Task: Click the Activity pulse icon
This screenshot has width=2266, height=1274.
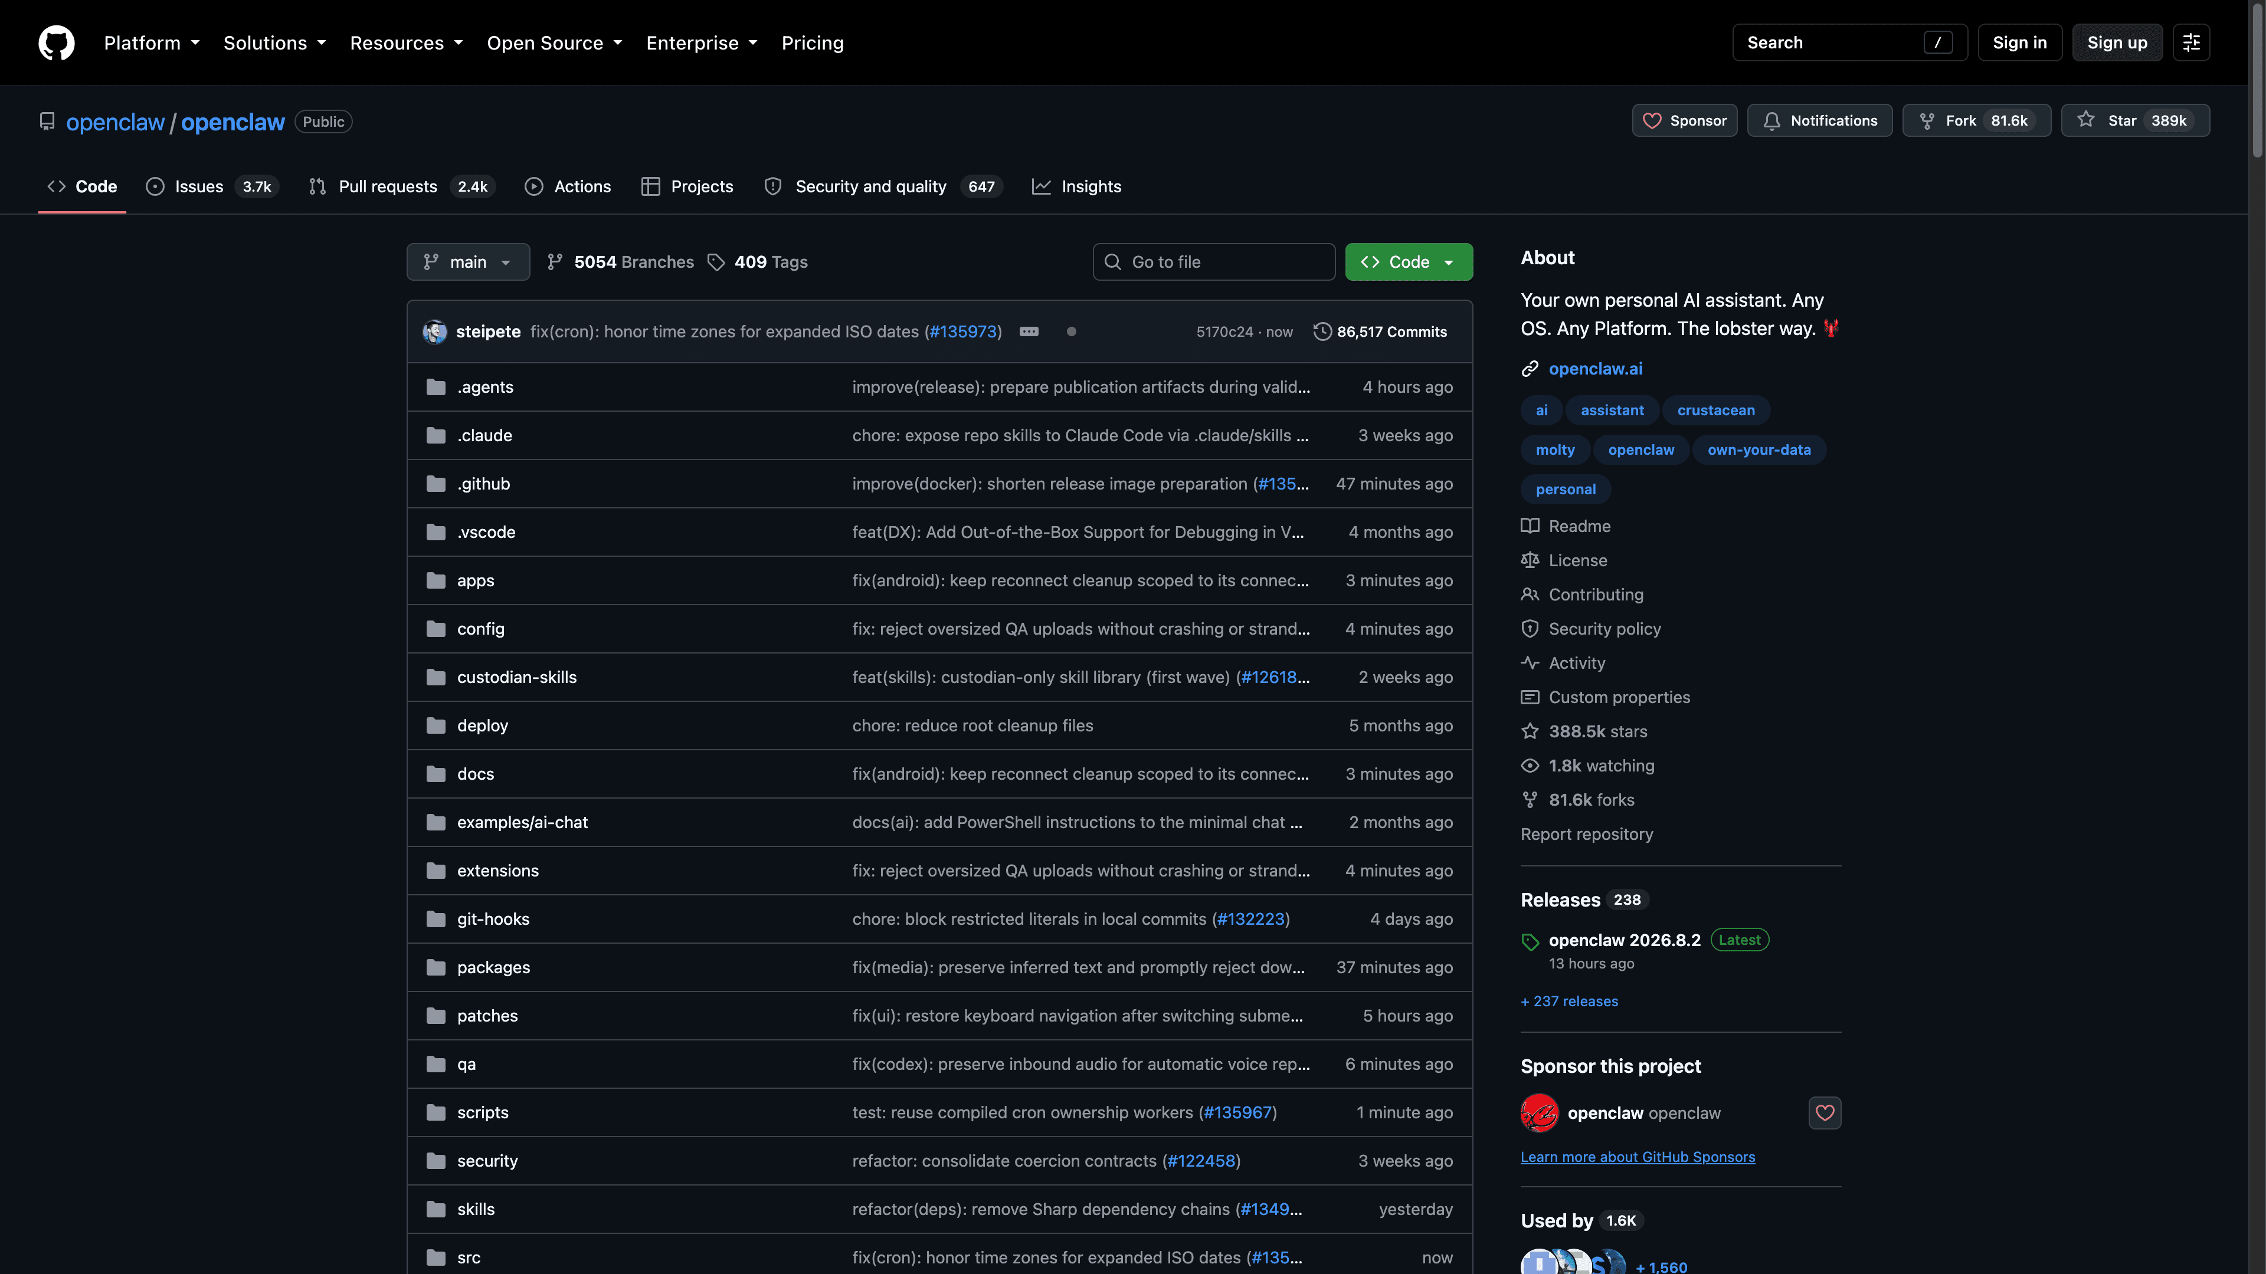Action: click(x=1530, y=663)
